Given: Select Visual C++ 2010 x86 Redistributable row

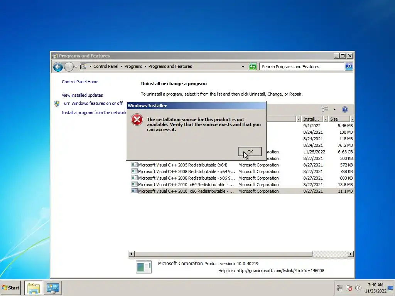Looking at the screenshot, I should [x=242, y=191].
